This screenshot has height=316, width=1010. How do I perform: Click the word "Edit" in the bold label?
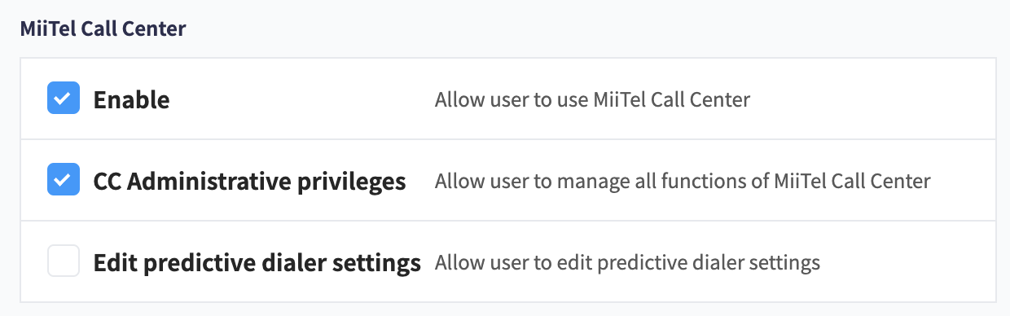[x=116, y=262]
